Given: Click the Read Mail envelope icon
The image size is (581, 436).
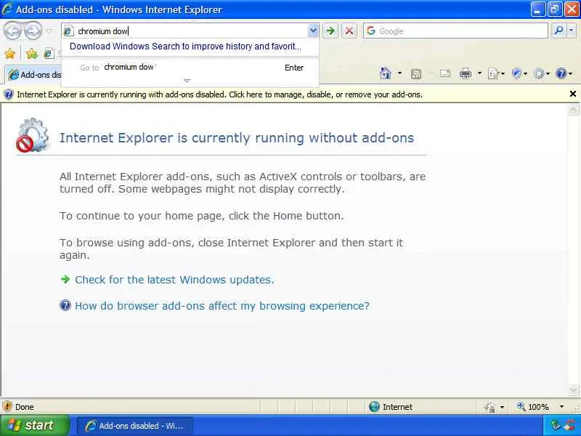Looking at the screenshot, I should click(x=445, y=73).
